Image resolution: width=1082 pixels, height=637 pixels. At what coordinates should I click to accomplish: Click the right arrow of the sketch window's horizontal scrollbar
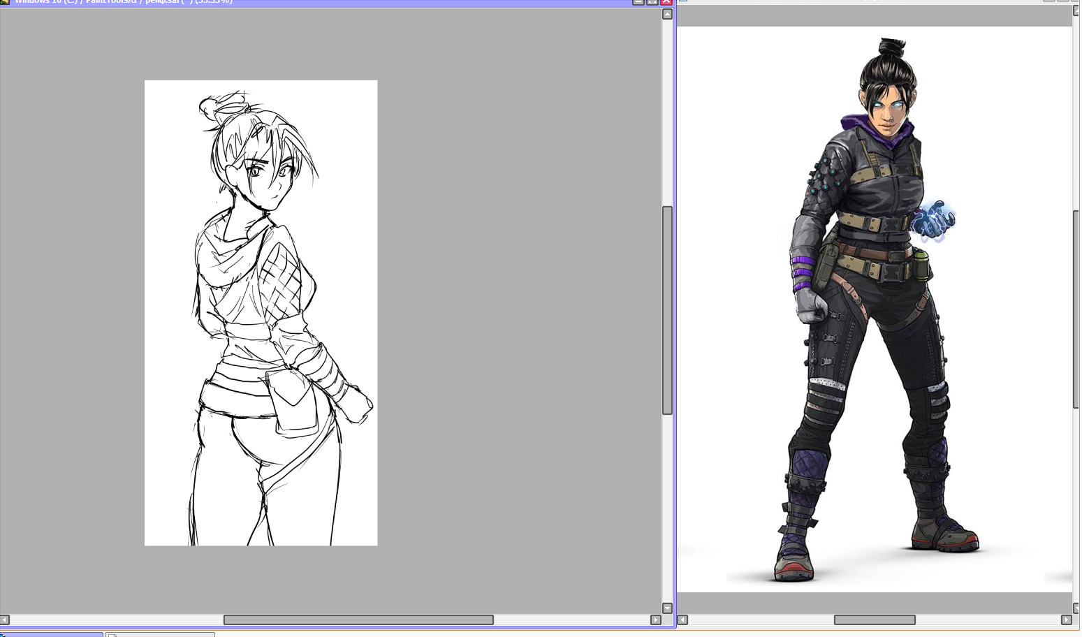[x=655, y=620]
